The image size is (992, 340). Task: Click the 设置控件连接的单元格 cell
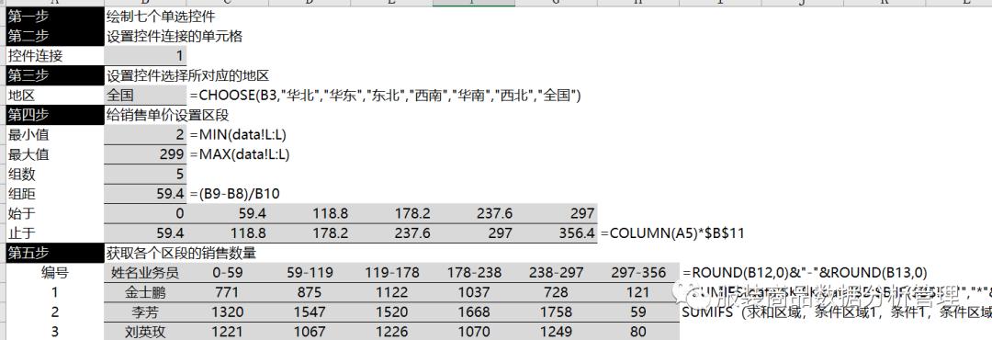pyautogui.click(x=174, y=37)
